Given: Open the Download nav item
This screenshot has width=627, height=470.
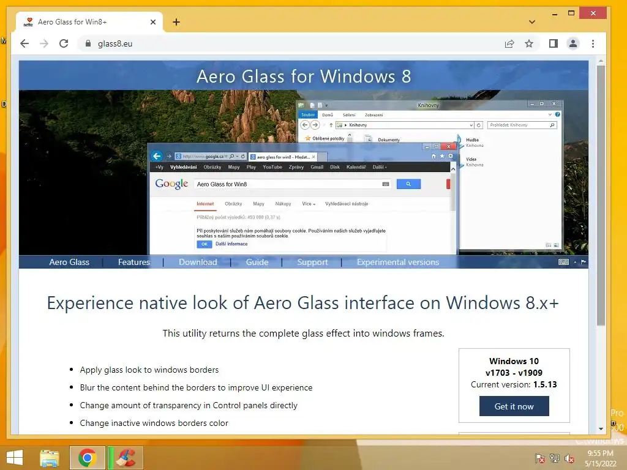Looking at the screenshot, I should pyautogui.click(x=198, y=262).
